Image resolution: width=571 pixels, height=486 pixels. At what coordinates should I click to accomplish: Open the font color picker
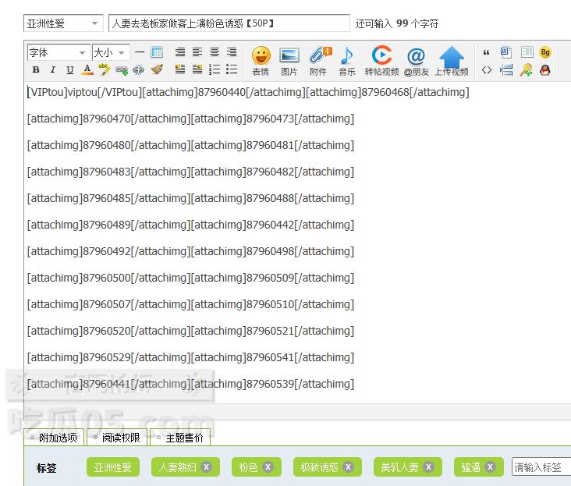click(x=87, y=70)
